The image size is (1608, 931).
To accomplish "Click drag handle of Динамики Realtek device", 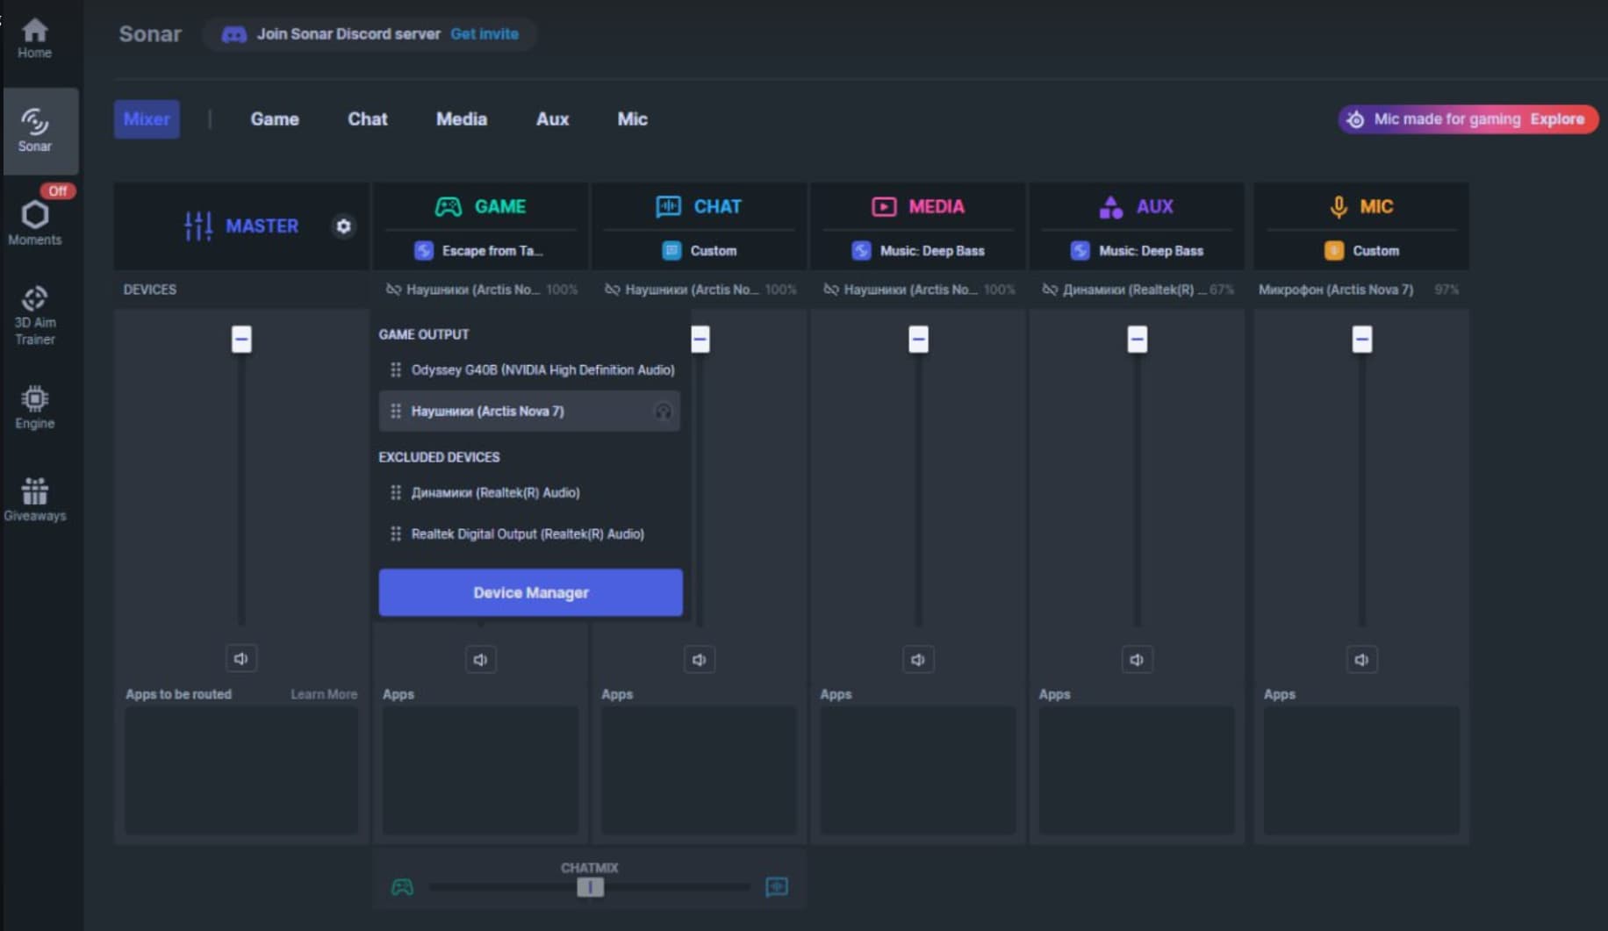I will [396, 493].
